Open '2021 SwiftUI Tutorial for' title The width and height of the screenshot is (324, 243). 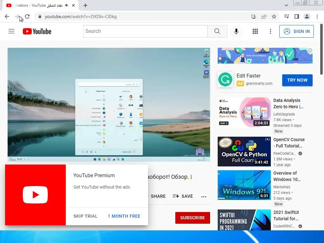[286, 215]
